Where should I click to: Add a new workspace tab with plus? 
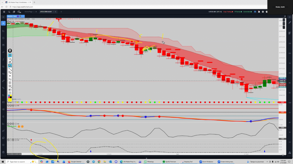(61, 12)
